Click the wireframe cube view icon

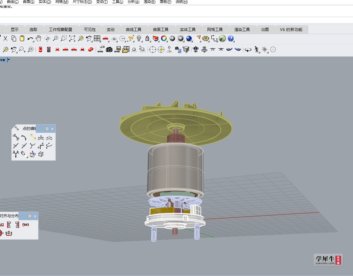click(186, 49)
